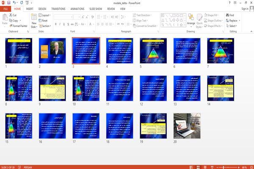This screenshot has height=169, width=254.
Task: Toggle Italic formatting
Action: (x=60, y=24)
